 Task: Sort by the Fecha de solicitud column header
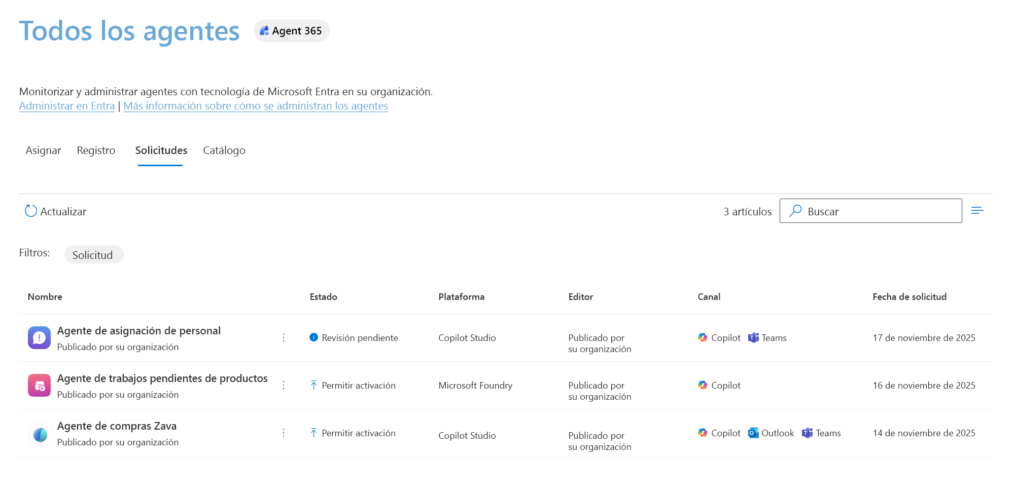910,297
